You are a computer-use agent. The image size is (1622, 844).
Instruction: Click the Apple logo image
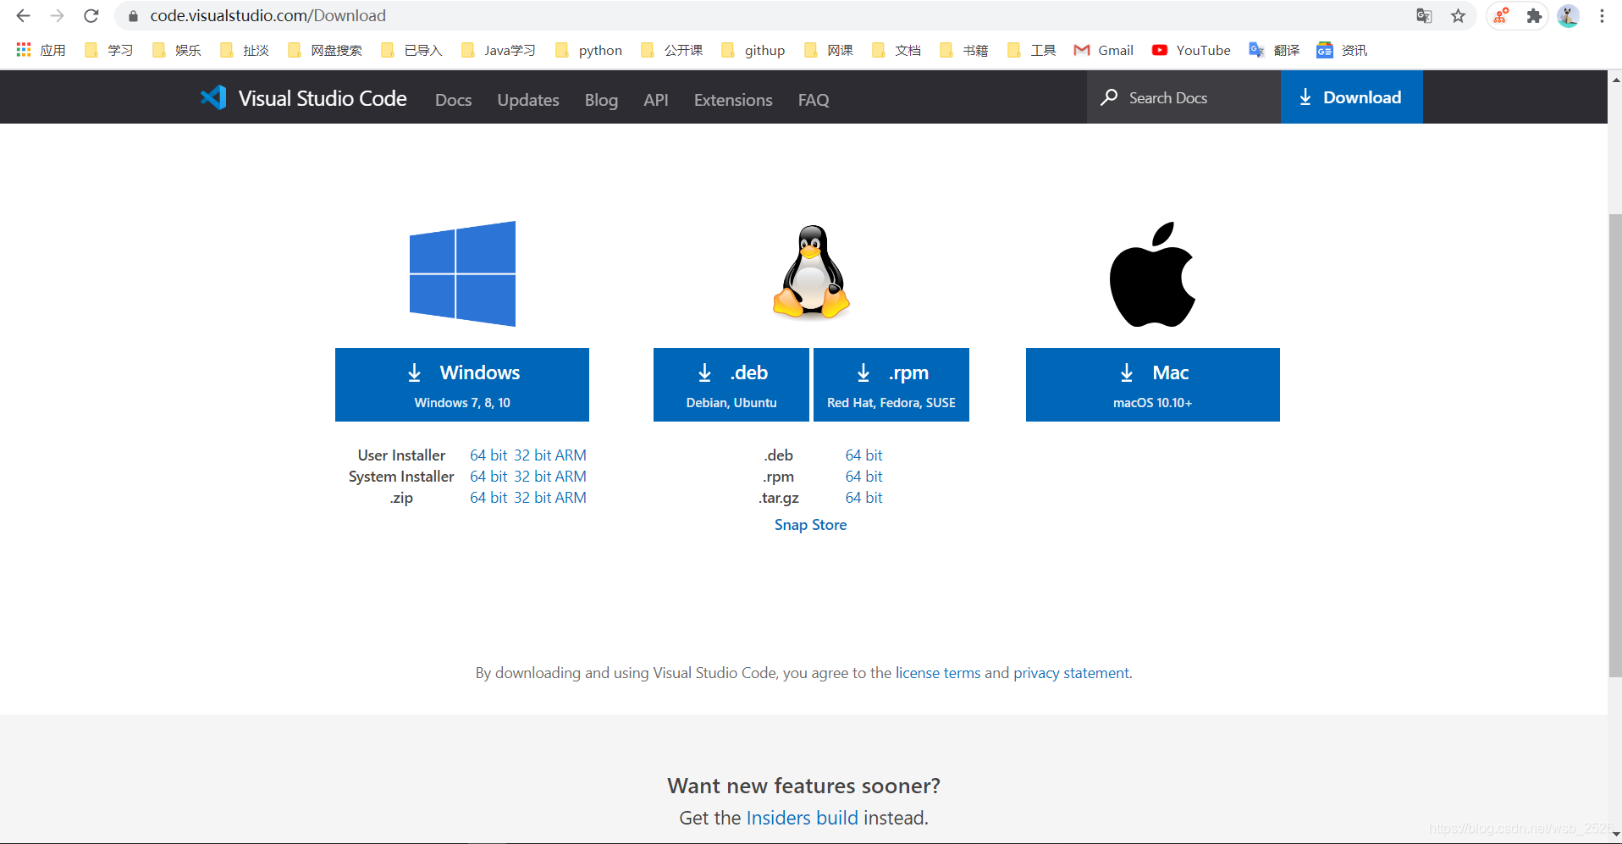[x=1152, y=274]
